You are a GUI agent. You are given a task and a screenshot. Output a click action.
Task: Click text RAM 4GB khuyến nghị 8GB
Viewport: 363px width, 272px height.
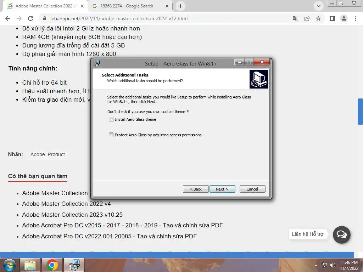pos(82,37)
